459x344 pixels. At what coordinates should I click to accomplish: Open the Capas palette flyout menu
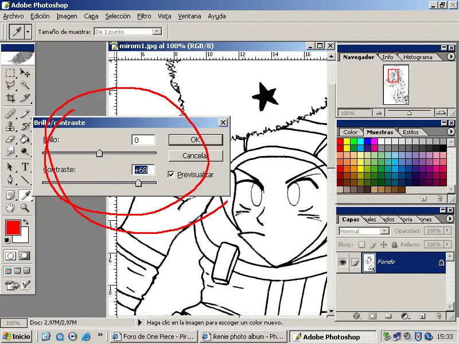click(x=450, y=218)
